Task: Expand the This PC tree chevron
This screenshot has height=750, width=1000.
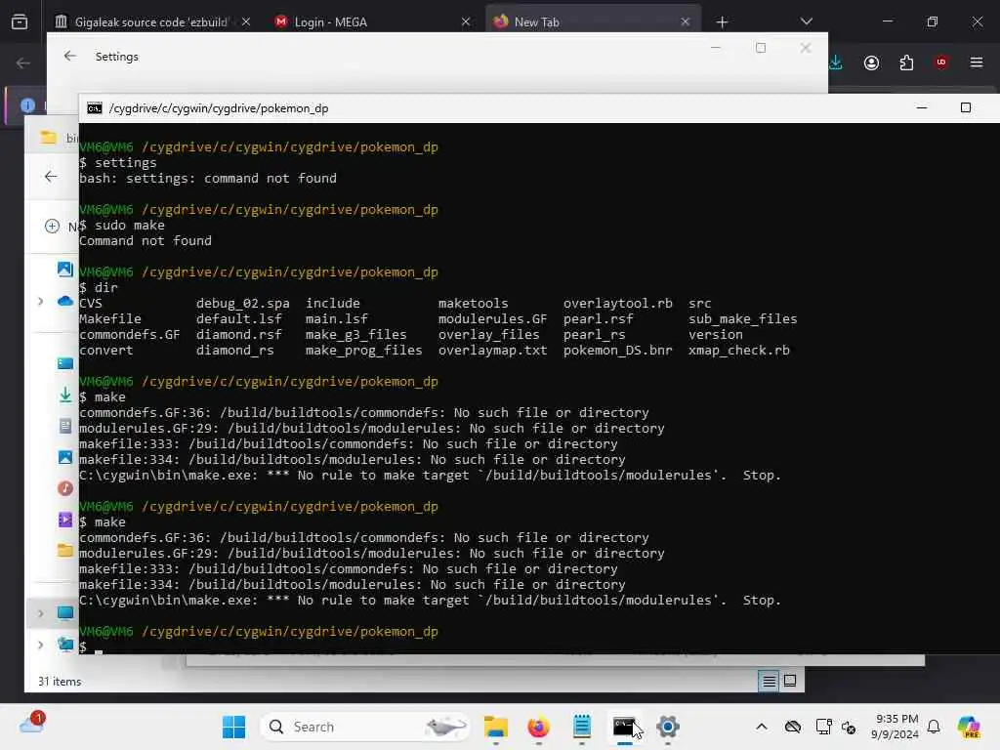Action: click(x=41, y=613)
